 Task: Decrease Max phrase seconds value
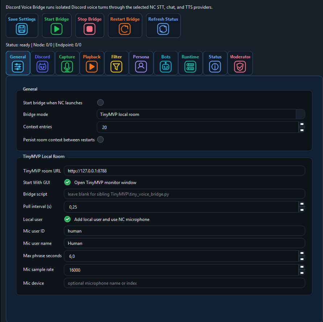pyautogui.click(x=302, y=259)
